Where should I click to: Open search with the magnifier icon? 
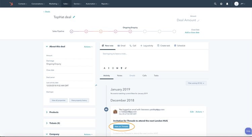(x=215, y=4)
